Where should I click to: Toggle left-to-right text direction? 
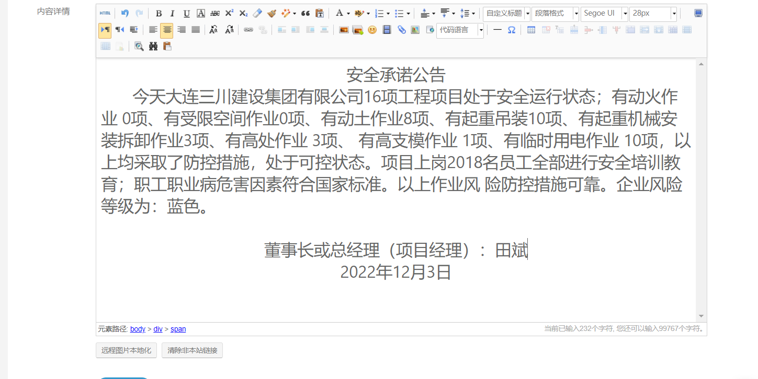point(105,30)
